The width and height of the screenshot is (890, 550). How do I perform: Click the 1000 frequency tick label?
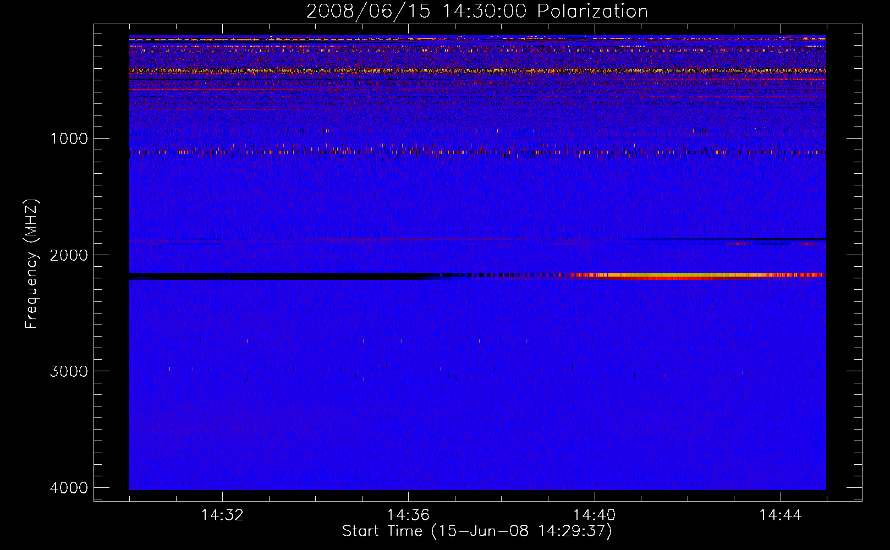click(69, 138)
